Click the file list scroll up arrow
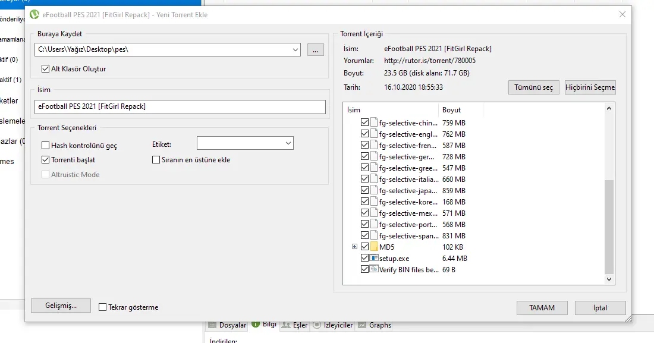Viewport: 654px width, 343px height. tap(609, 109)
